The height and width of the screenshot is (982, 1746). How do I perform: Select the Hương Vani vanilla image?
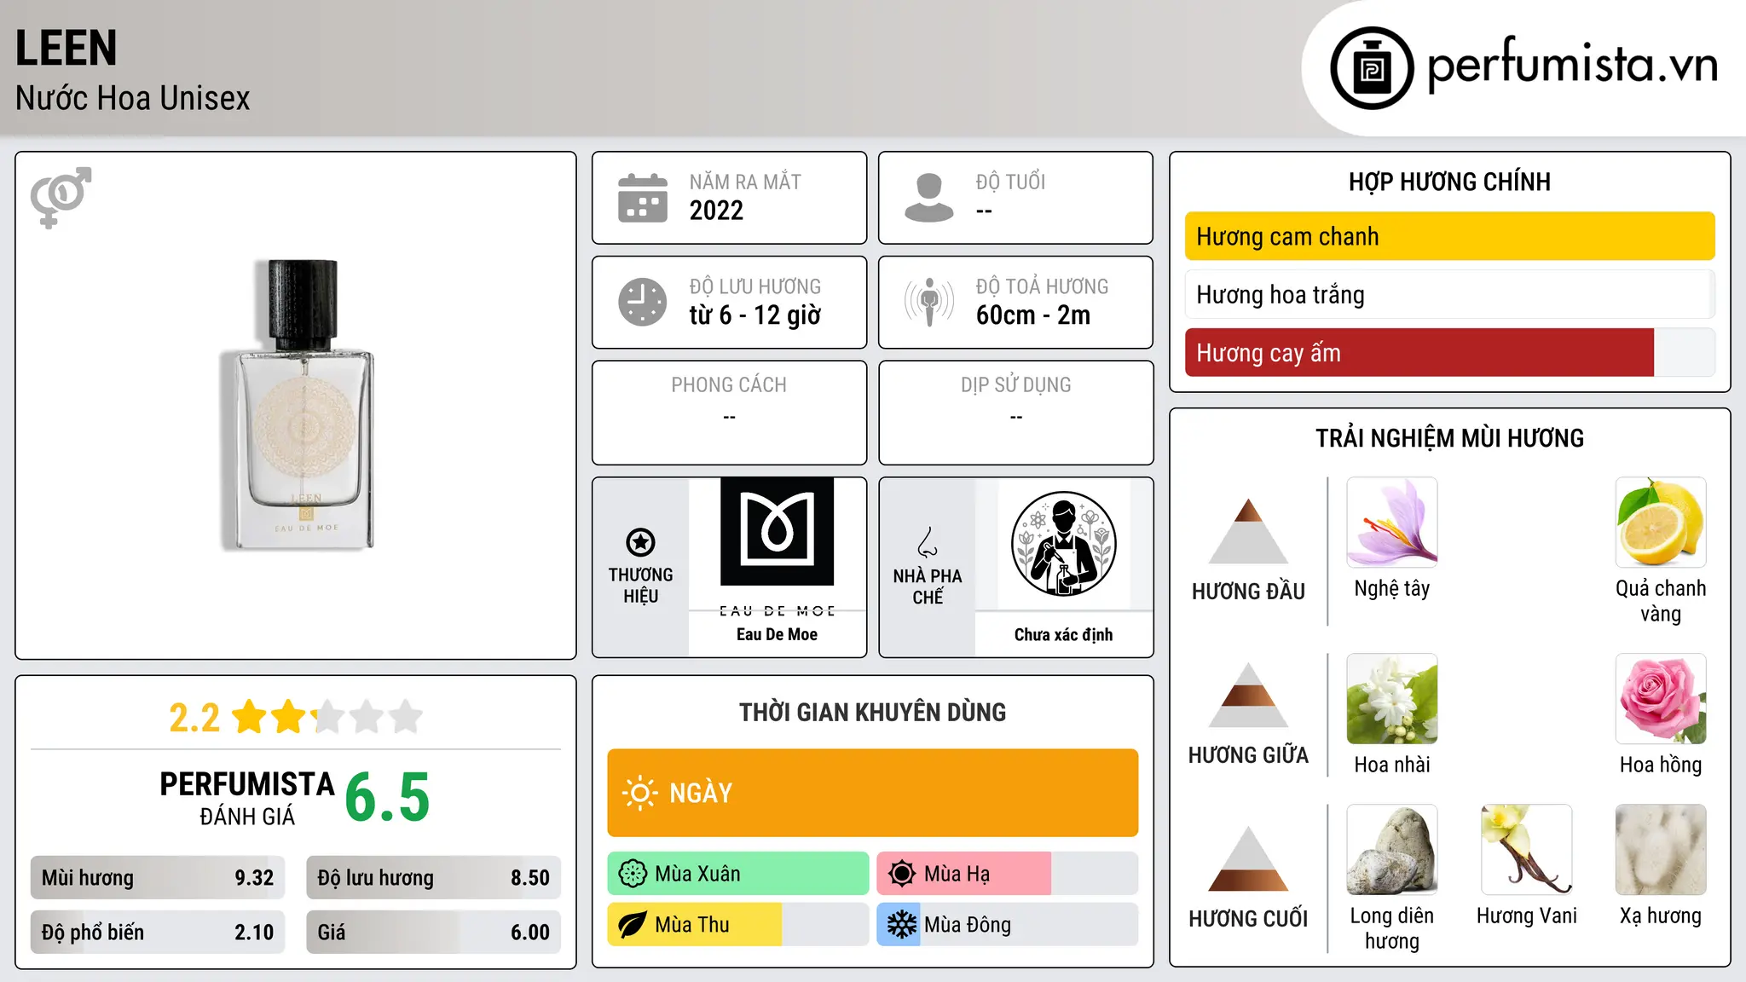1526,850
